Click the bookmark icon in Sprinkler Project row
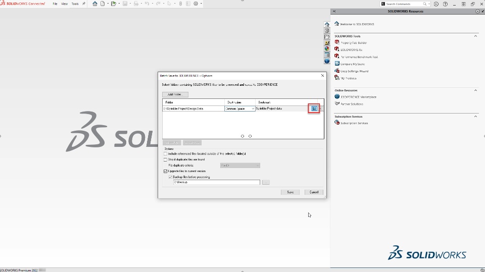This screenshot has height=272, width=485. point(314,108)
